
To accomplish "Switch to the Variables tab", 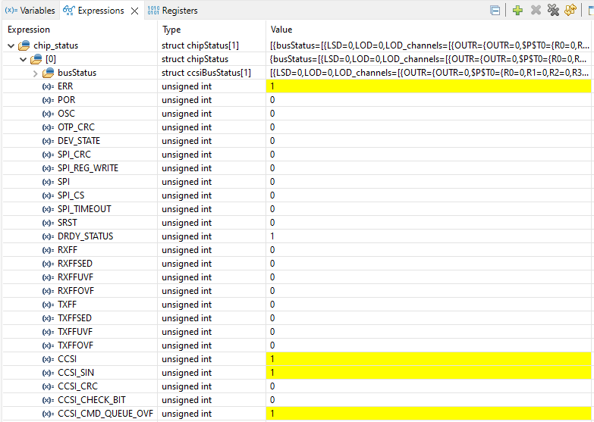I will pyautogui.click(x=30, y=11).
